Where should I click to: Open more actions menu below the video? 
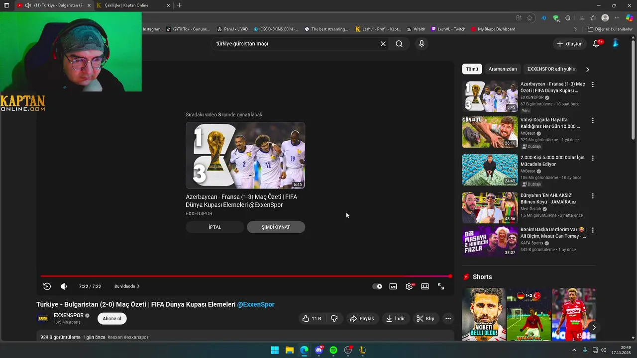point(448,319)
